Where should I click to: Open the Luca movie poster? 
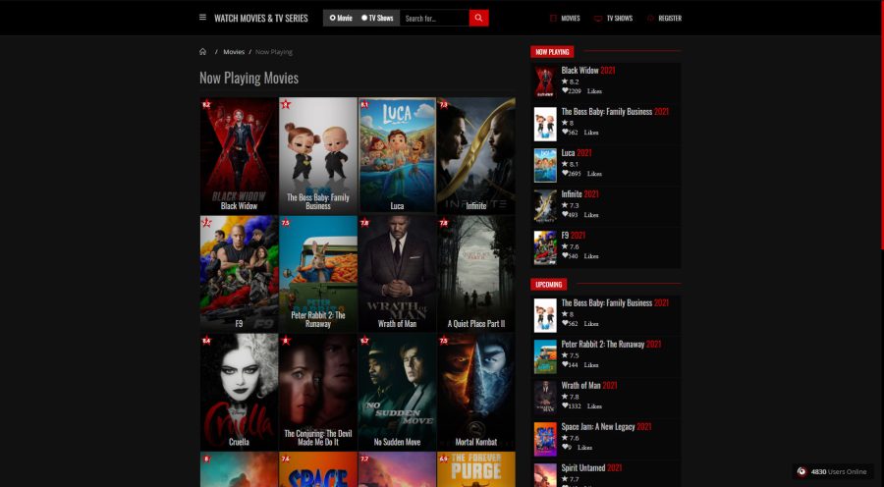(397, 155)
